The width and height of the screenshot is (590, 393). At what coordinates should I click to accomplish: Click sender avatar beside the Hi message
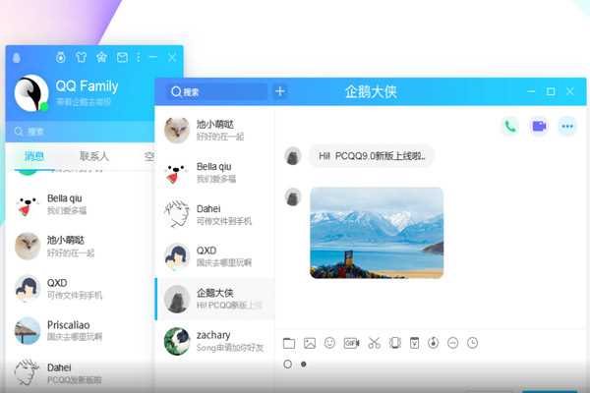293,155
